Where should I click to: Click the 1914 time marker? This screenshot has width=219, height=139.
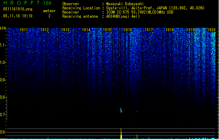86,30
